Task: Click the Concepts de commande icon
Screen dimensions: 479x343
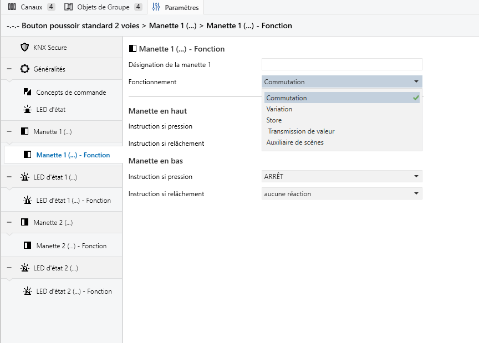Action: pyautogui.click(x=28, y=92)
